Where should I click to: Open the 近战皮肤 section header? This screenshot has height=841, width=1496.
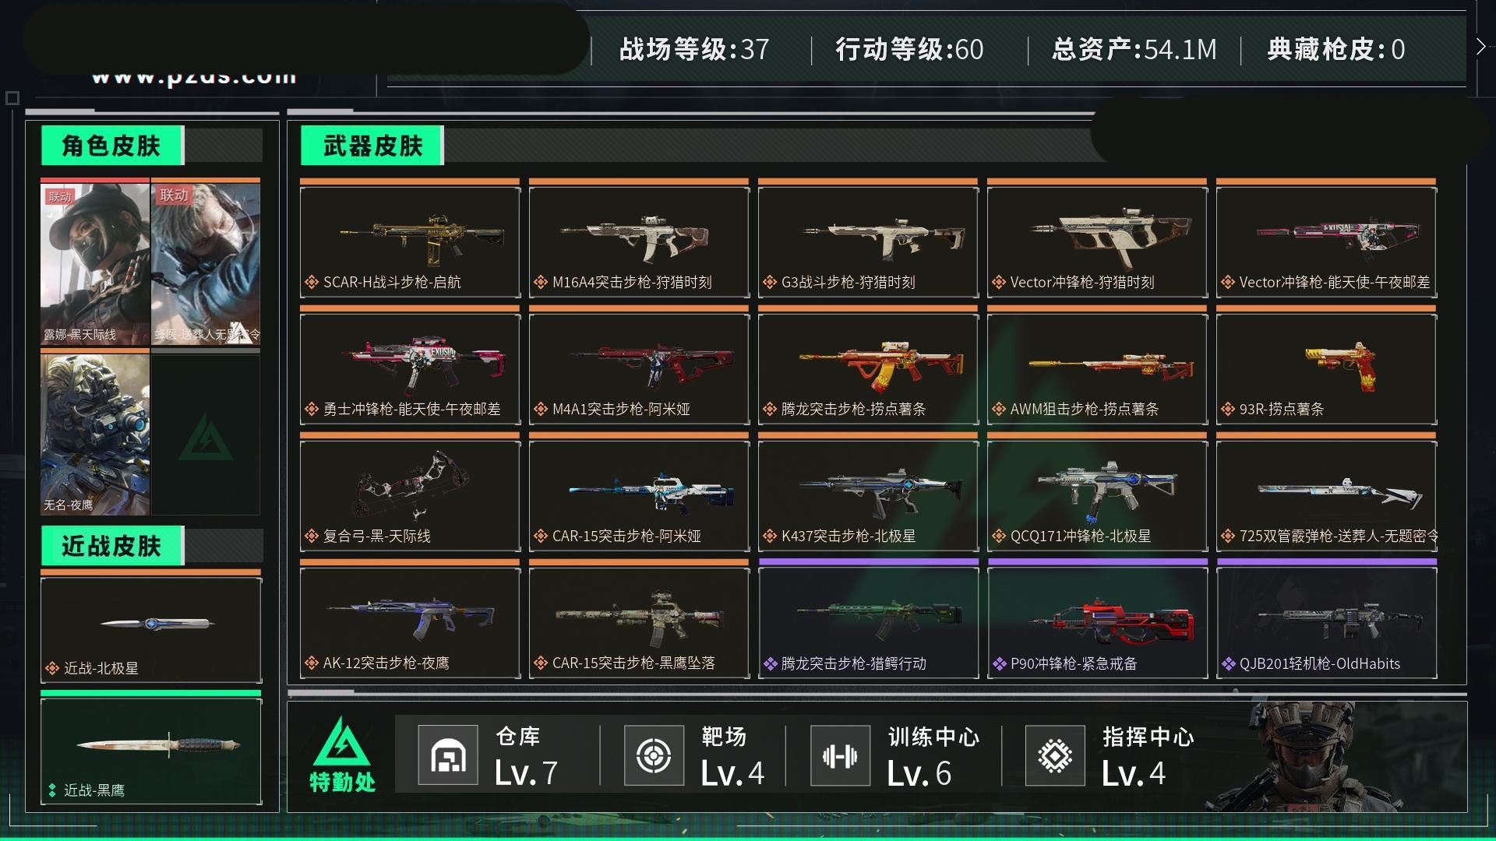(112, 546)
